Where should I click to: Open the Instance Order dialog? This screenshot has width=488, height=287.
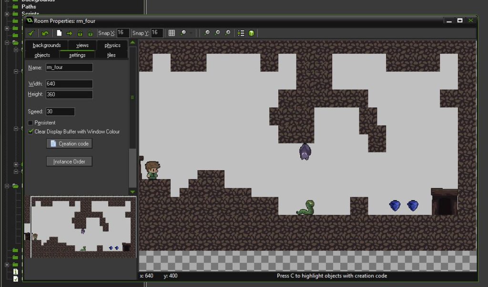point(69,161)
